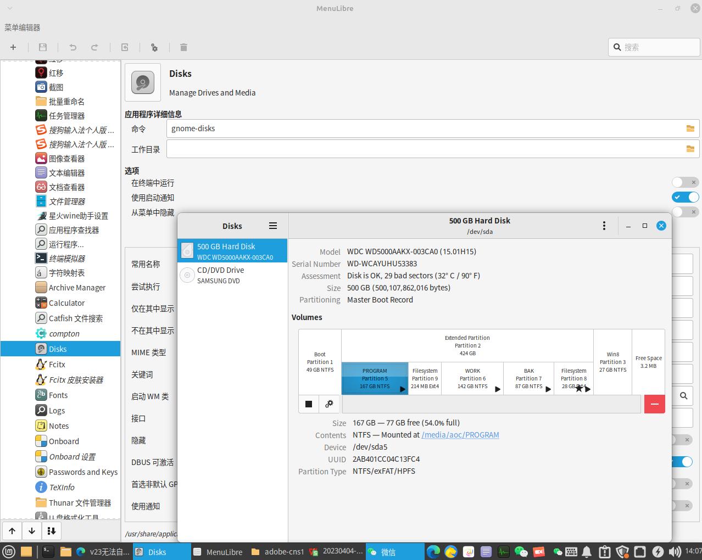Open the drive options three-dot menu

point(604,226)
